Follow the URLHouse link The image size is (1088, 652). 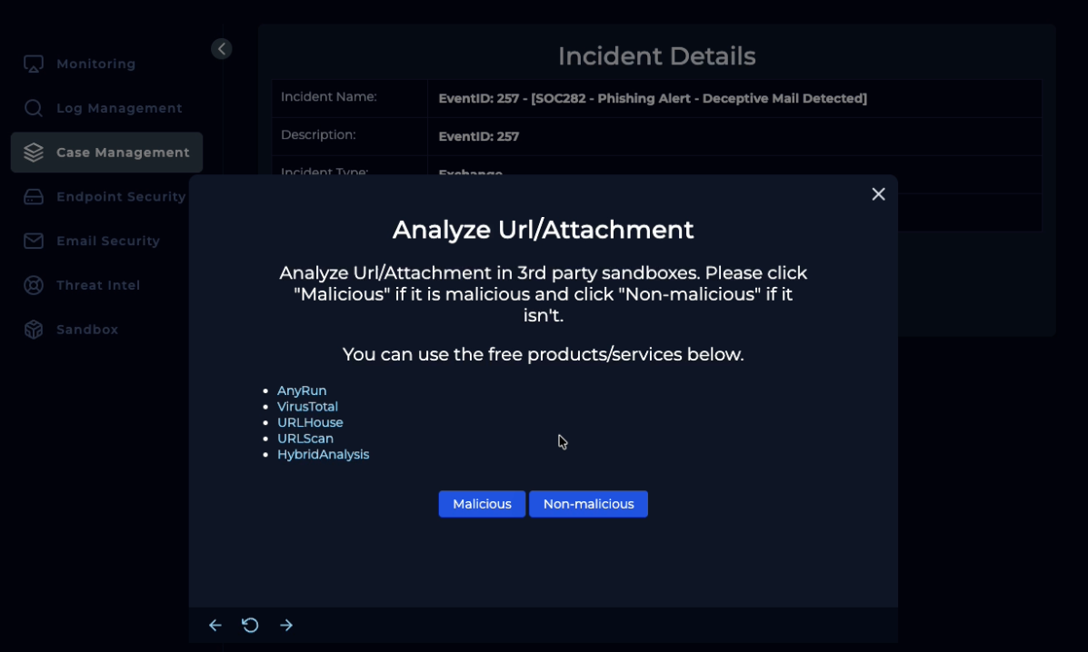pos(310,422)
